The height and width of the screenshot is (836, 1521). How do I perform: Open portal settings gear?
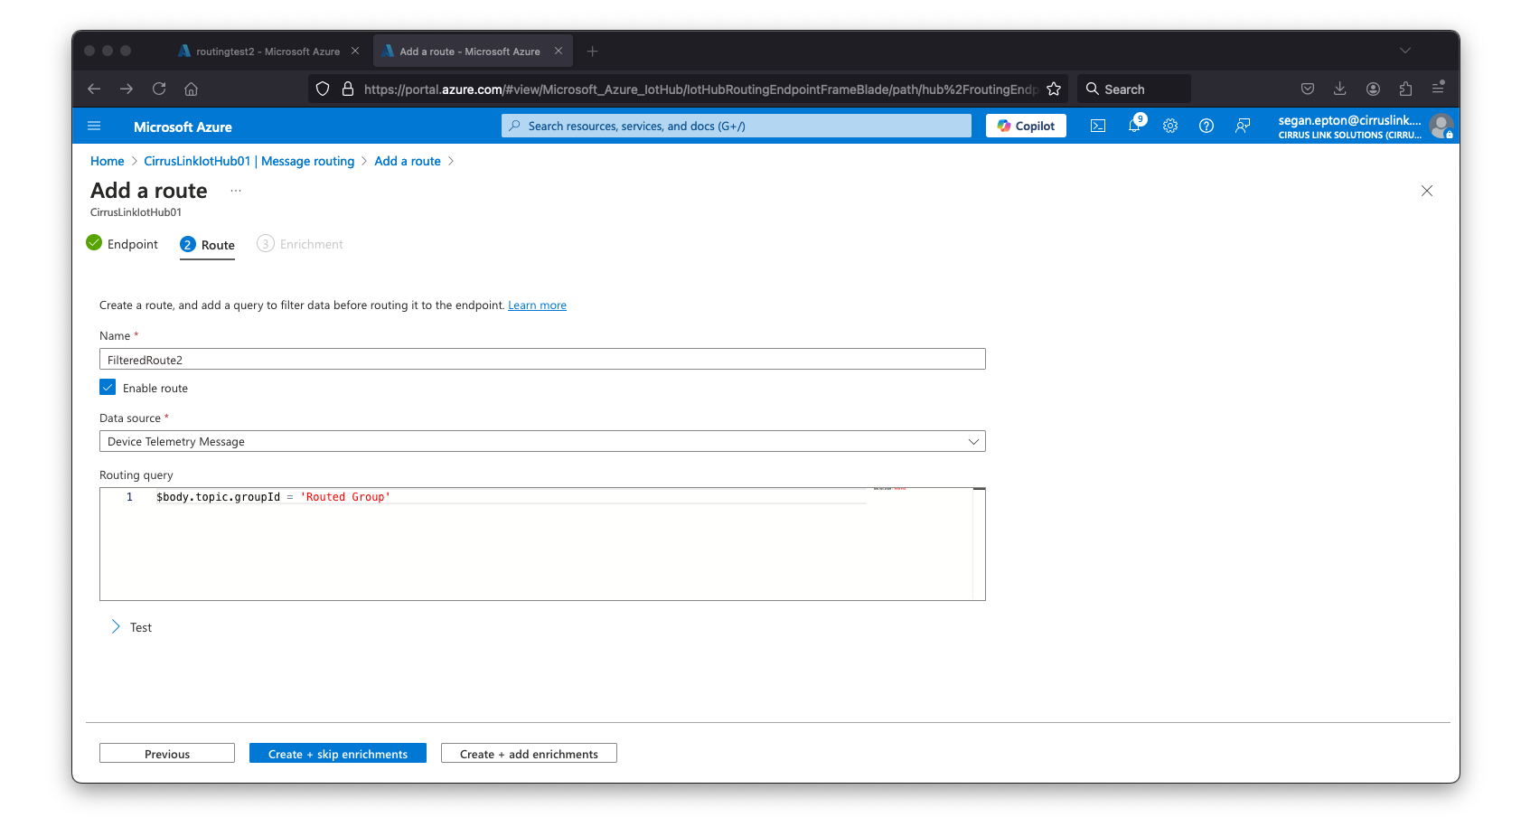click(x=1170, y=127)
